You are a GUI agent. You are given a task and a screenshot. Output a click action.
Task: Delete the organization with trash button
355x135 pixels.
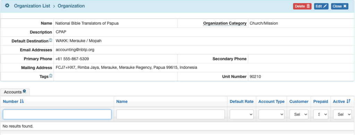pyautogui.click(x=302, y=6)
